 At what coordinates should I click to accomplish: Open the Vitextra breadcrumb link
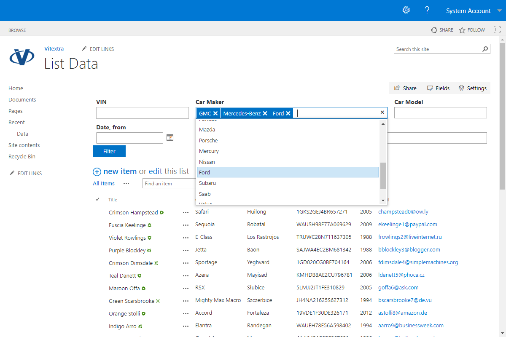[54, 49]
